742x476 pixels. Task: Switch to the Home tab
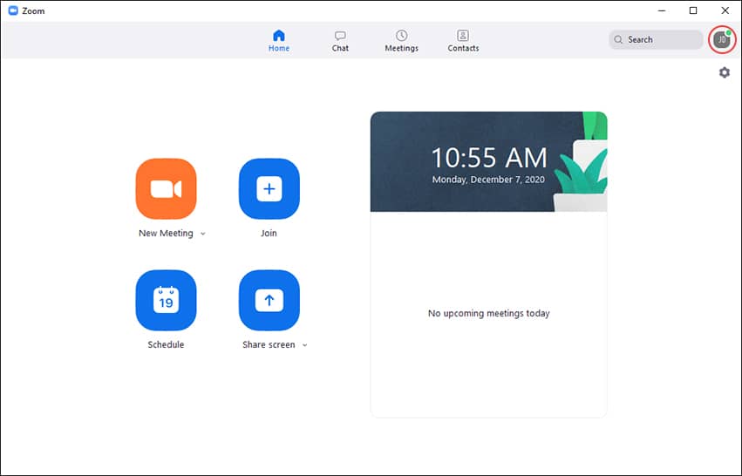click(x=279, y=41)
